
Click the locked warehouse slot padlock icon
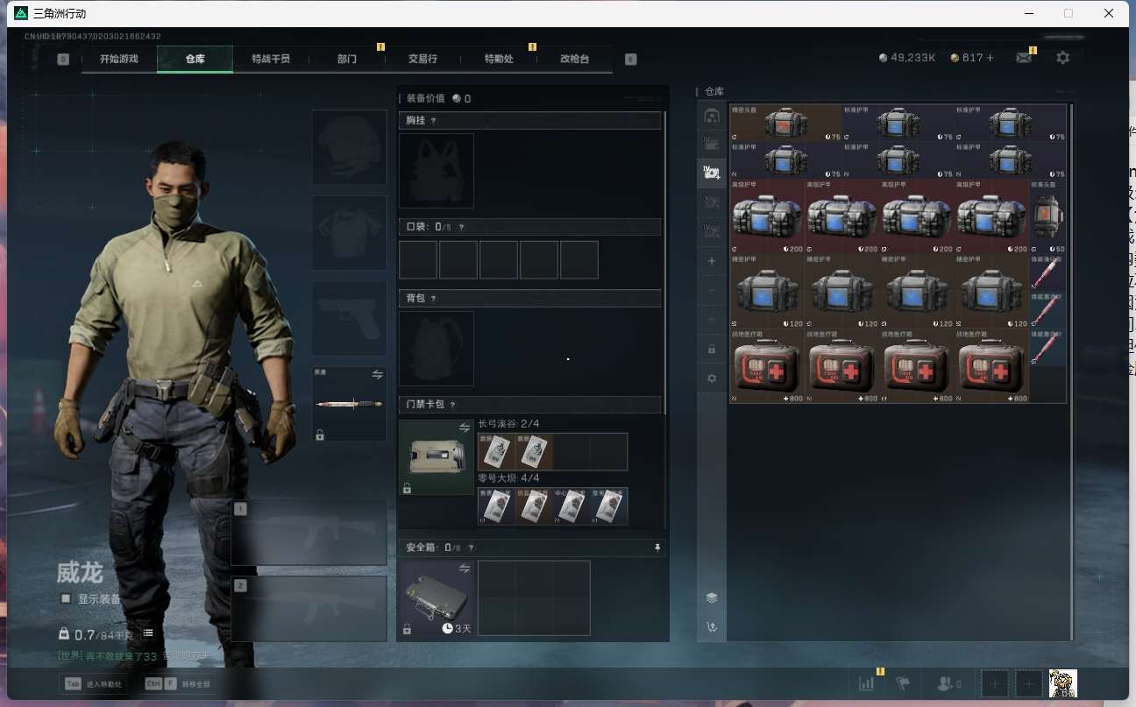(x=712, y=349)
